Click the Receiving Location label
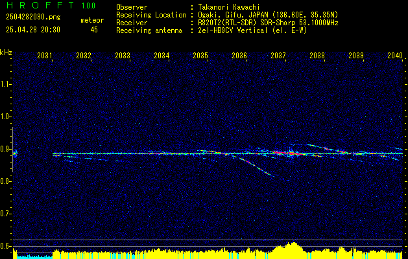 151,16
